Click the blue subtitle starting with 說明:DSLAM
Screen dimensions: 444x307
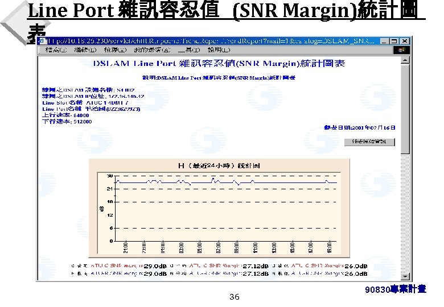[219, 78]
